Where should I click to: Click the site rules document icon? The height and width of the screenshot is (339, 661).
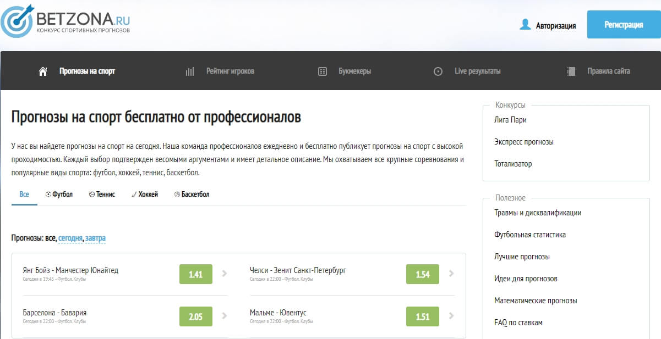pos(571,71)
